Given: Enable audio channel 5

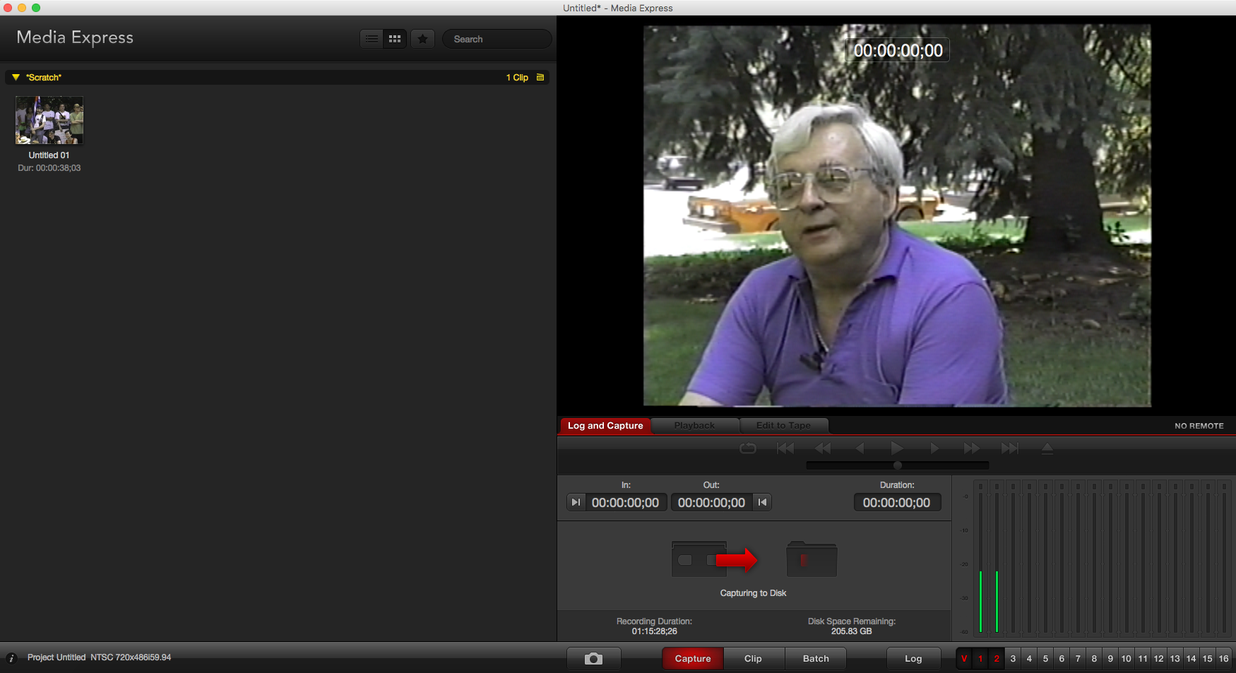Looking at the screenshot, I should [x=1045, y=658].
